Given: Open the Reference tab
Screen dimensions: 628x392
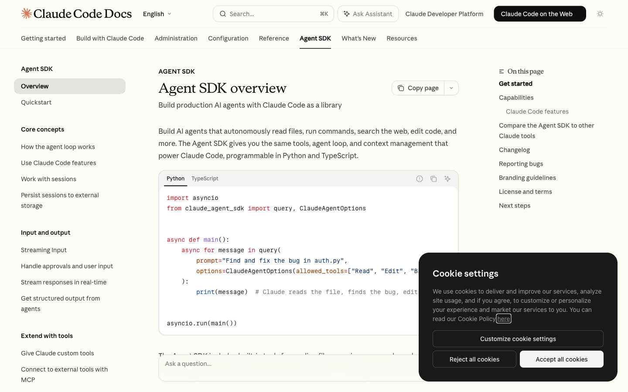Looking at the screenshot, I should (274, 38).
